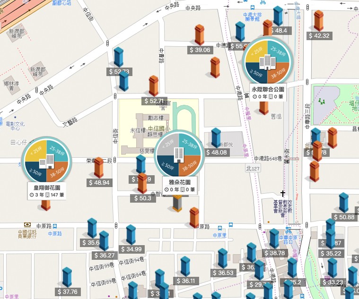Click the $ 37.76 price tag
The width and height of the screenshot is (359, 299).
[x=68, y=292]
